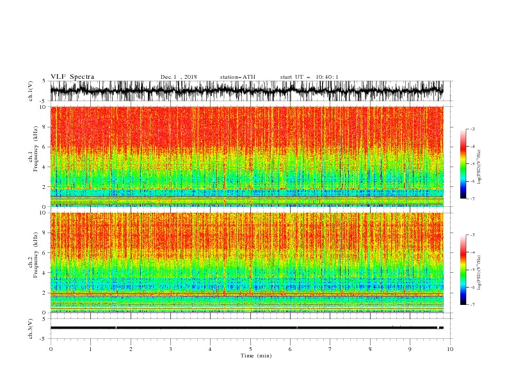Click the "6" kHz tick on ch.1 frequency axis
This screenshot has width=507, height=392.
(x=45, y=147)
